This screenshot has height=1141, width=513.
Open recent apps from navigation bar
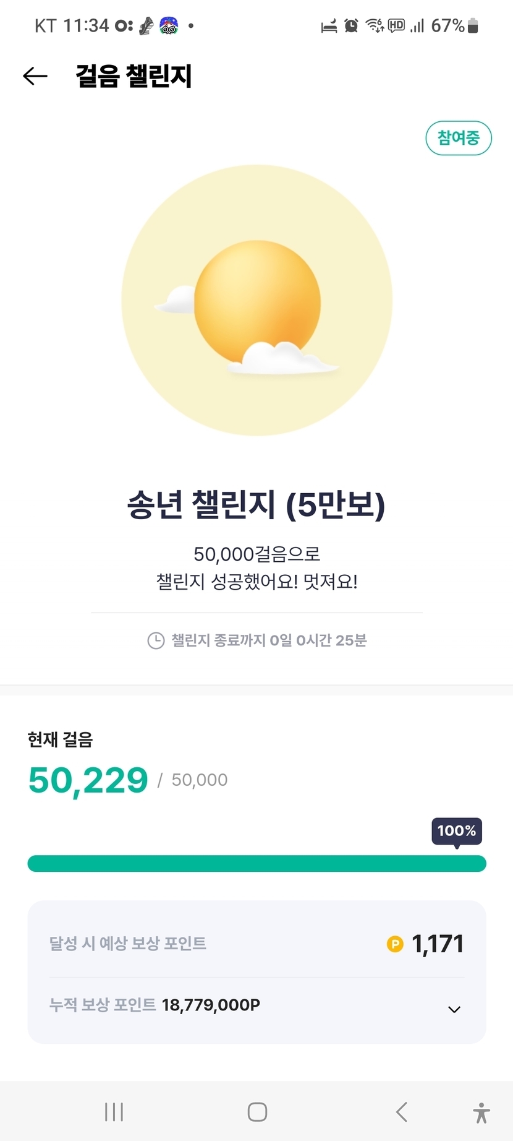pos(114,1112)
